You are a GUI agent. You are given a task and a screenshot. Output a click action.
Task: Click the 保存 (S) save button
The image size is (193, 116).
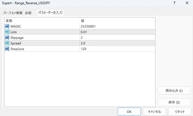[x=174, y=102]
